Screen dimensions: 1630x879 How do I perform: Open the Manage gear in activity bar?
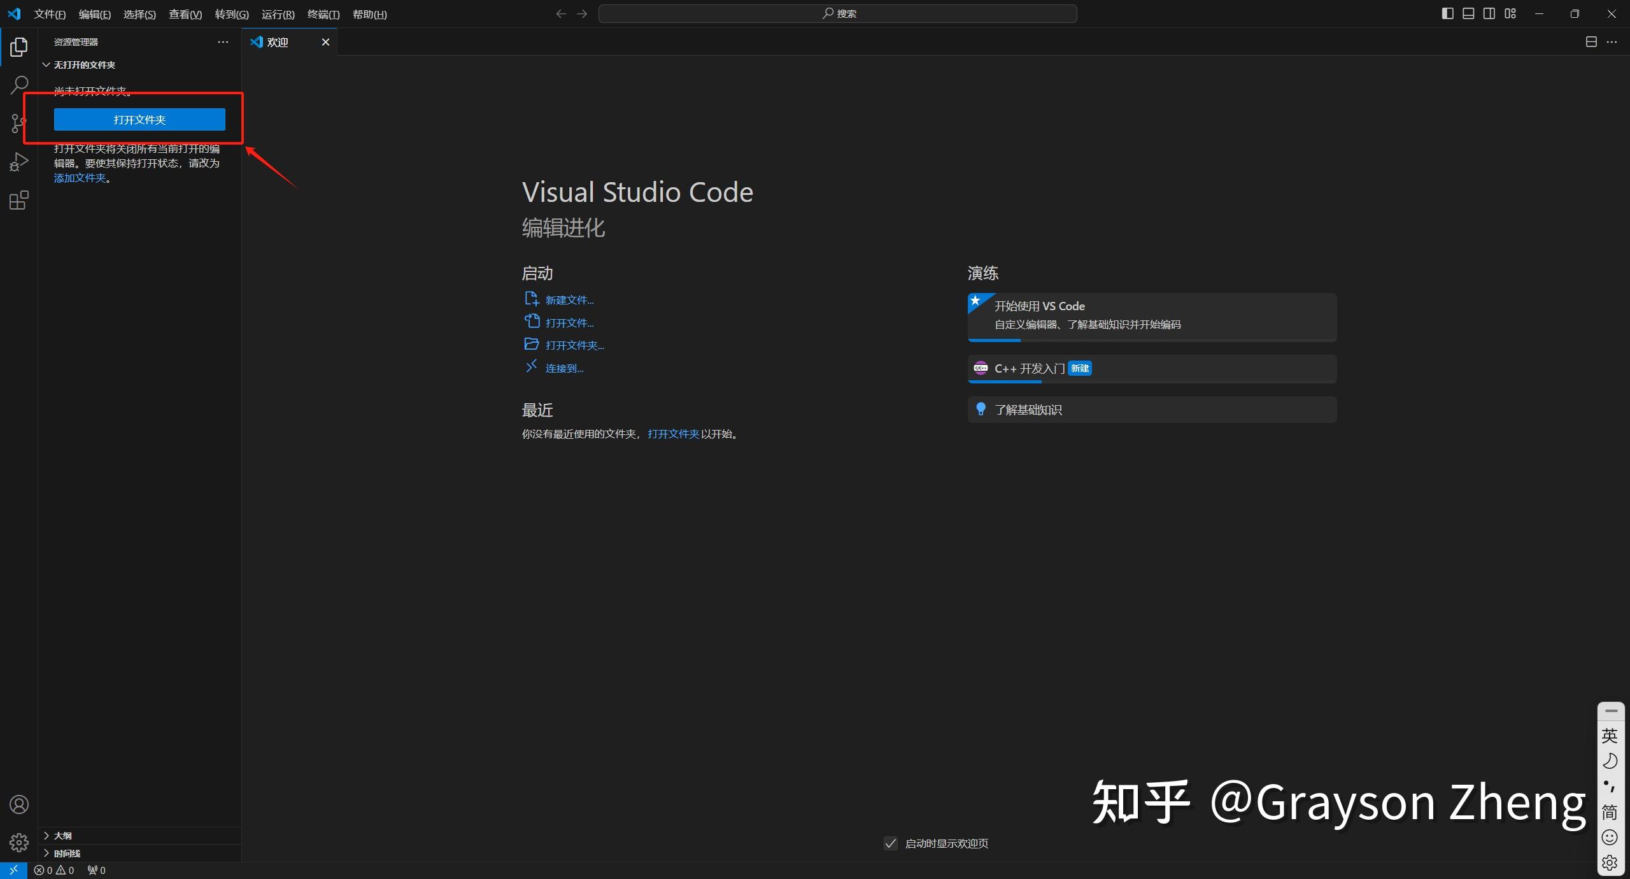click(x=19, y=843)
